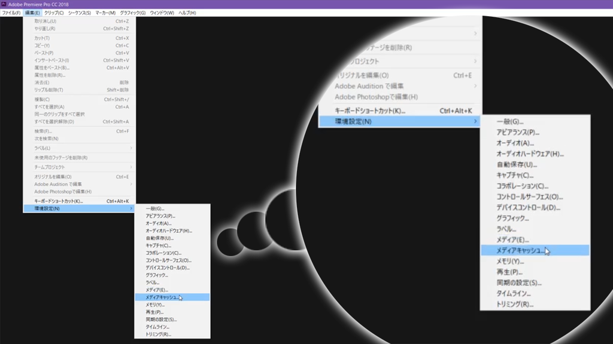Close the open 編集(E) menu bar item
Image resolution: width=613 pixels, height=344 pixels.
[x=32, y=13]
